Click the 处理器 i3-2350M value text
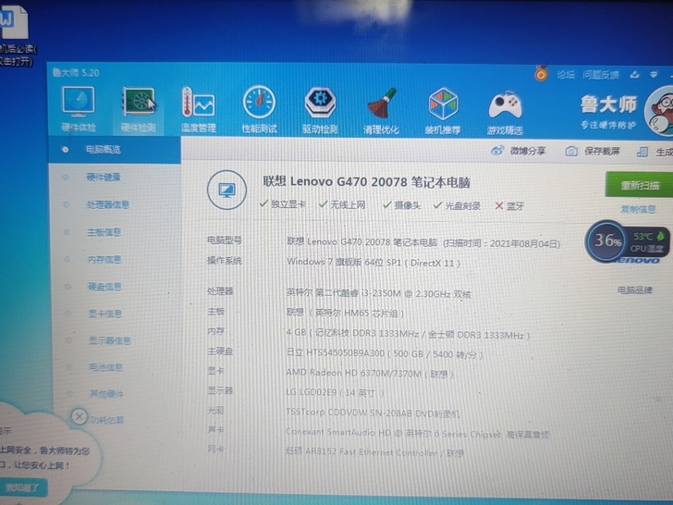673x505 pixels. [379, 294]
